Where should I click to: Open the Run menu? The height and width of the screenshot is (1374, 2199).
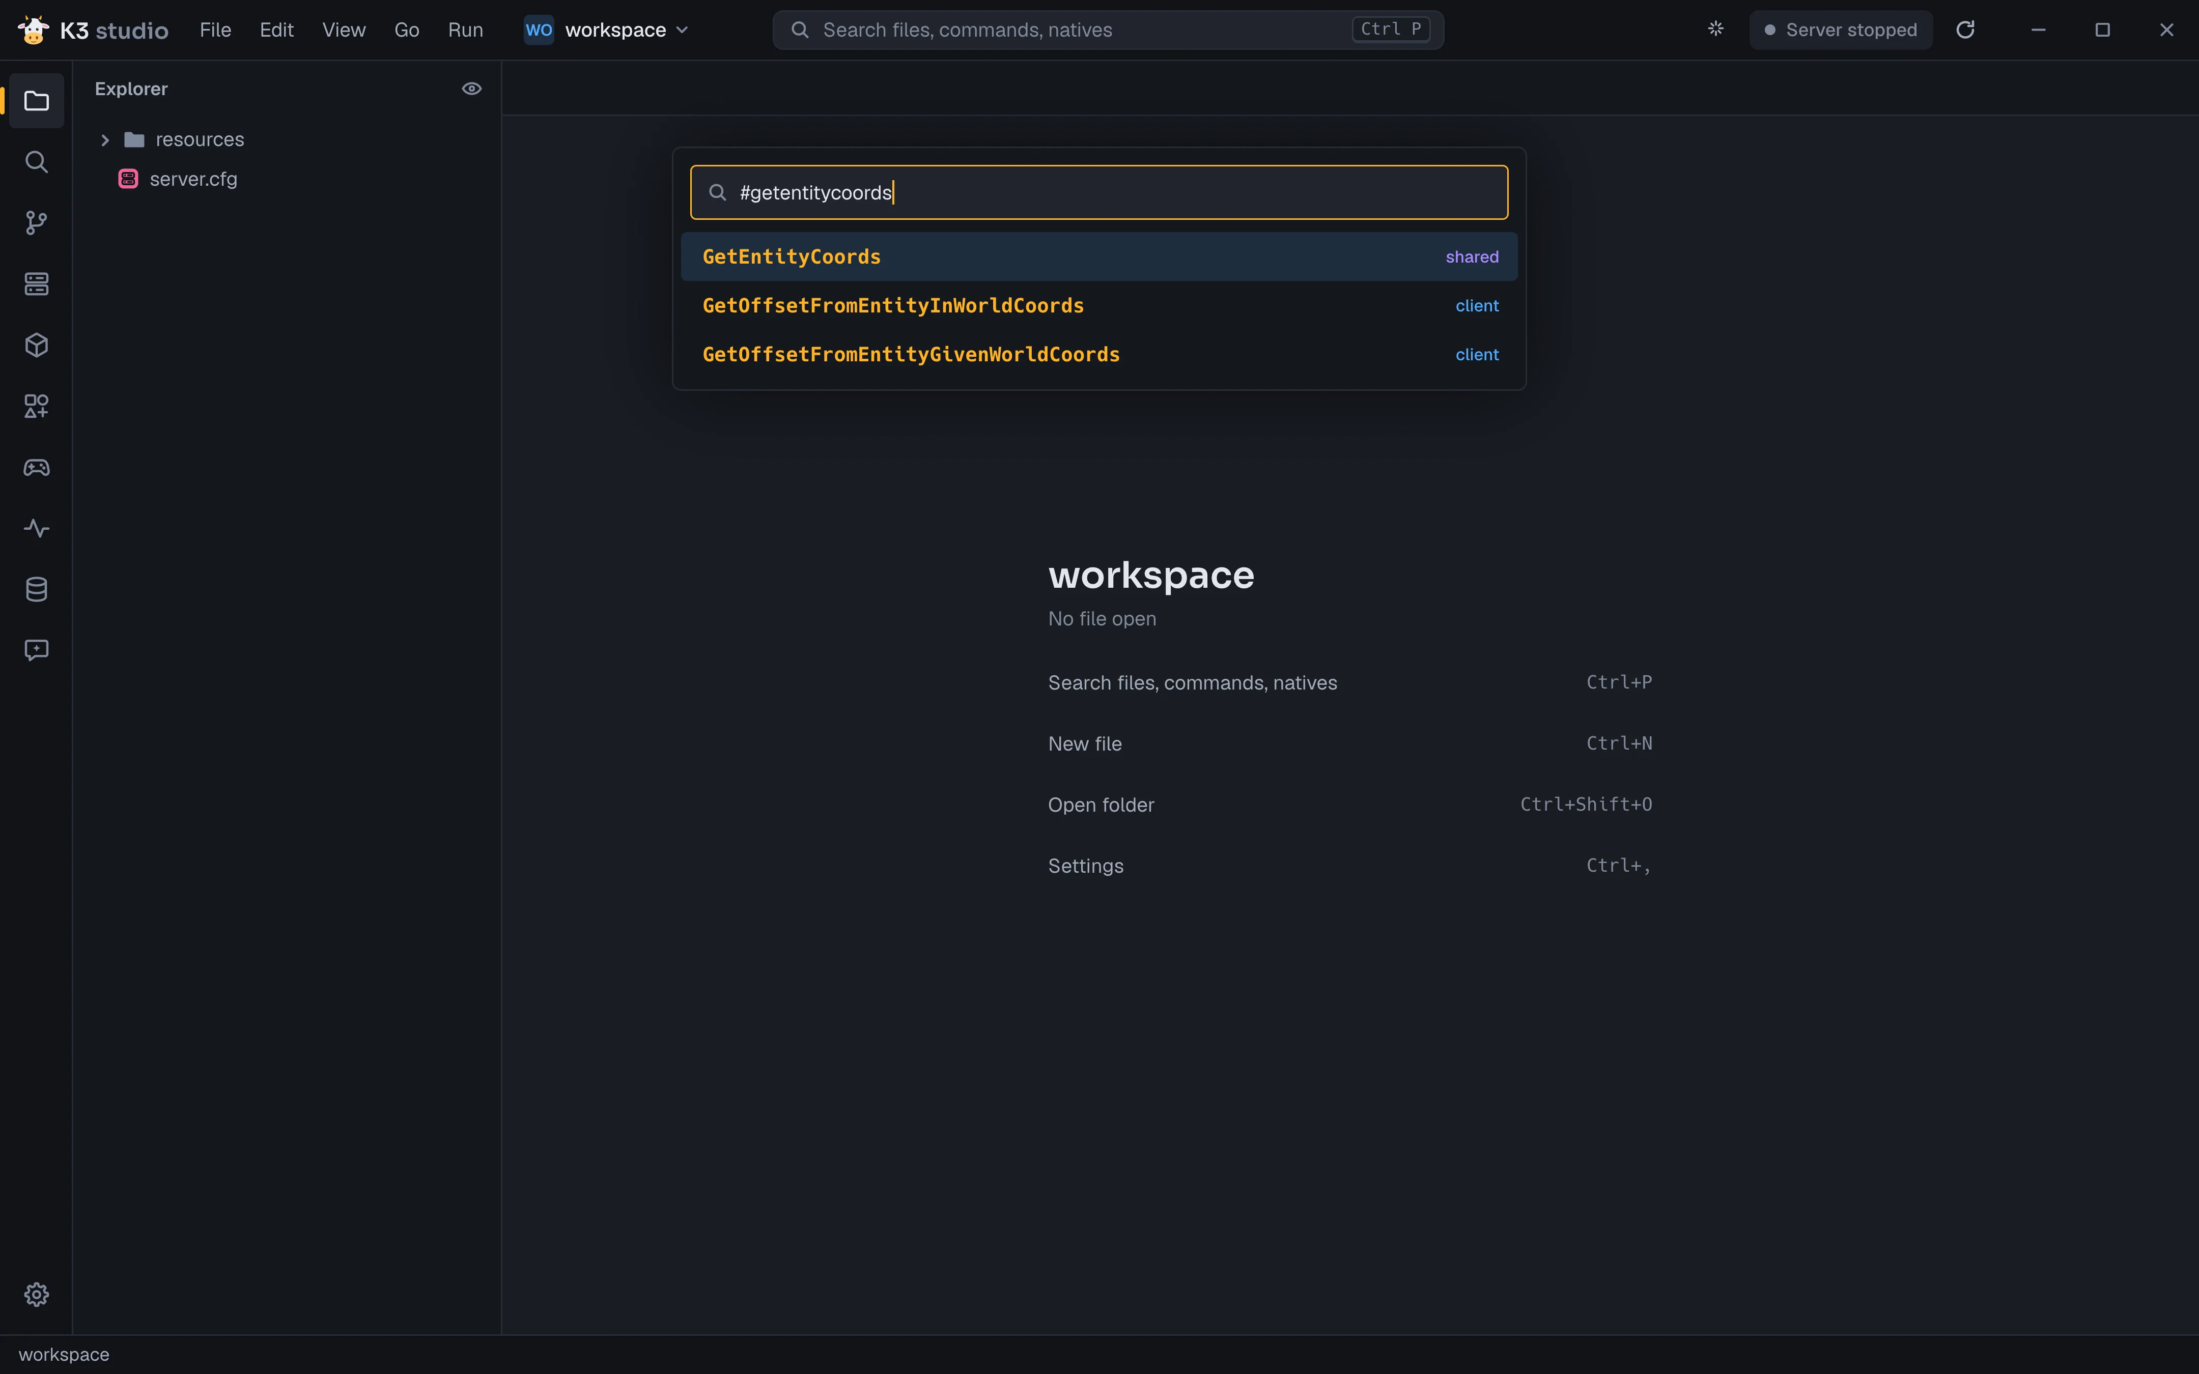[465, 30]
